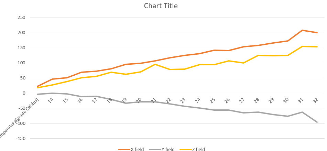Viewport: 327px width, 151px height.
Task: Select the 100 vertical axis label
Action: [21, 63]
